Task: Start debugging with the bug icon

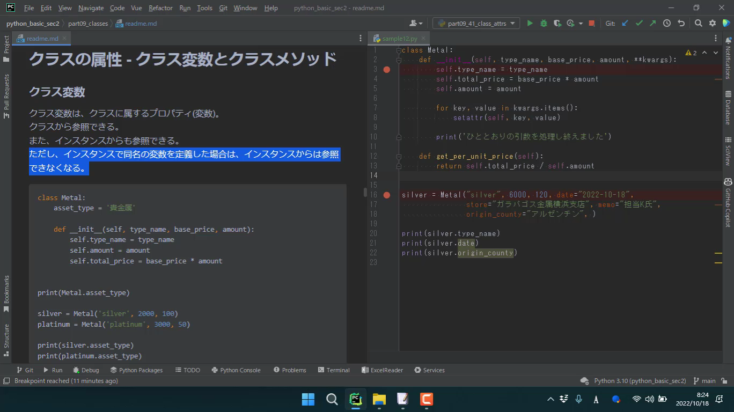Action: (544, 24)
